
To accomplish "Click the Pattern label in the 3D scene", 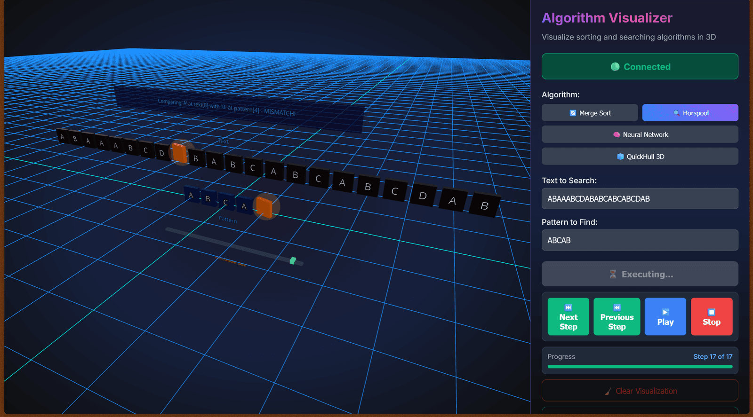I will pos(228,220).
